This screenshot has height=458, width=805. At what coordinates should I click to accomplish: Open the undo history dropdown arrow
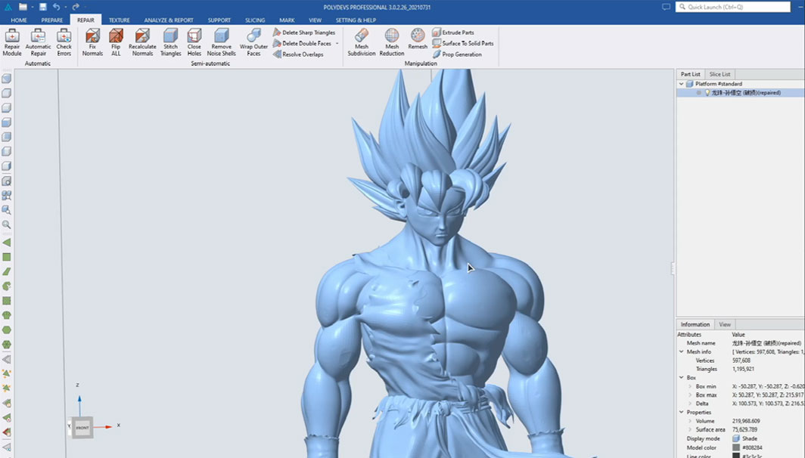(x=65, y=8)
